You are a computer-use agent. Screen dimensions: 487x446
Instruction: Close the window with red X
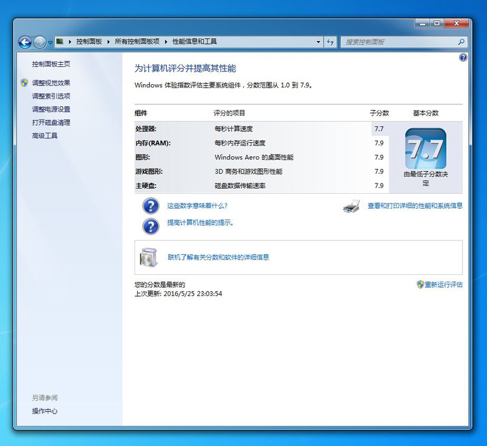point(456,23)
